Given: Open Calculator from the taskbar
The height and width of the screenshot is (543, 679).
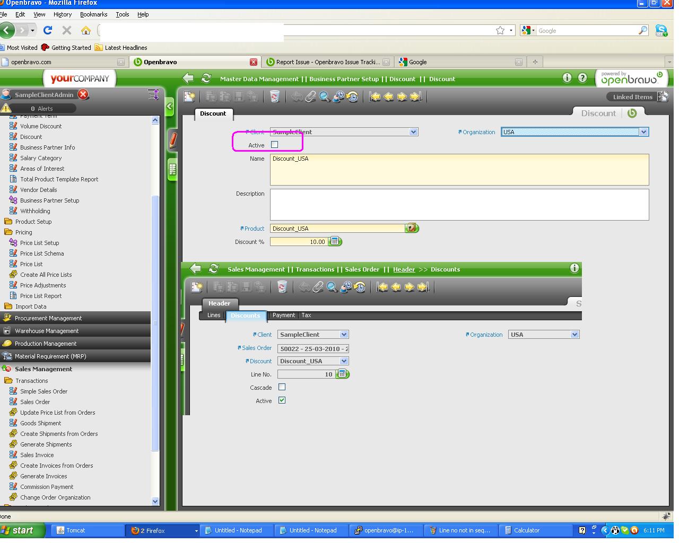Looking at the screenshot, I should tap(537, 530).
